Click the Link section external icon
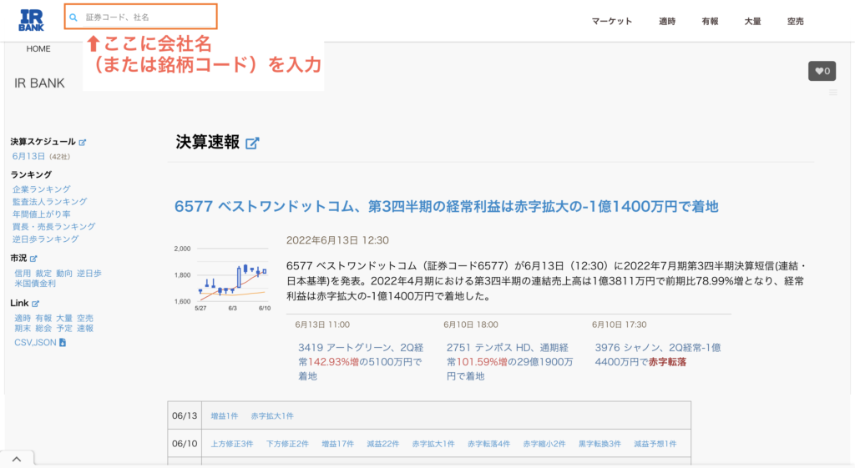This screenshot has height=468, width=855. click(35, 304)
